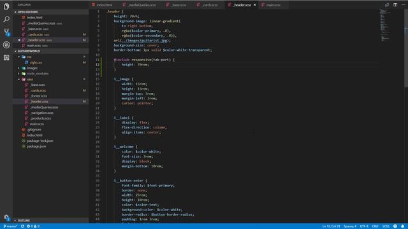408x229 pixels.
Task: Open the .gitignore file
Action: point(34,130)
